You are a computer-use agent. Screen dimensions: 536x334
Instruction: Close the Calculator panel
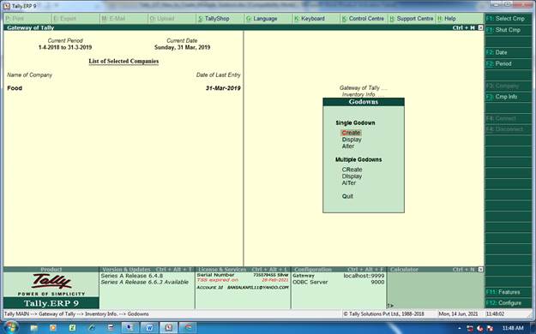[480, 270]
